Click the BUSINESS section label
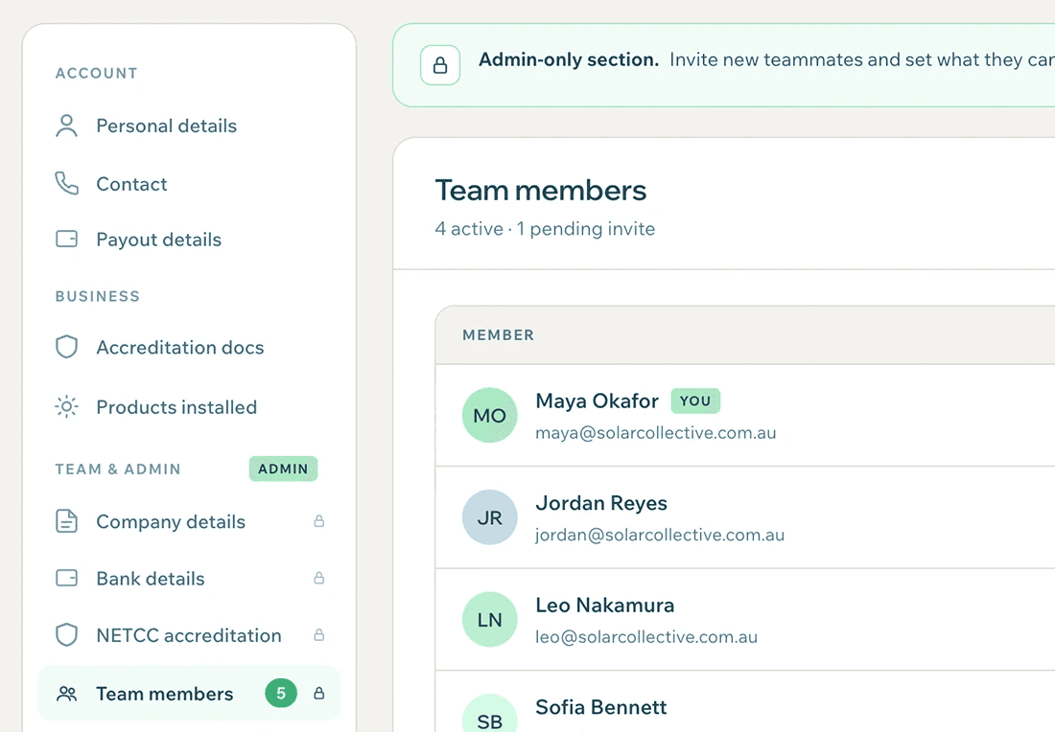 pos(98,296)
